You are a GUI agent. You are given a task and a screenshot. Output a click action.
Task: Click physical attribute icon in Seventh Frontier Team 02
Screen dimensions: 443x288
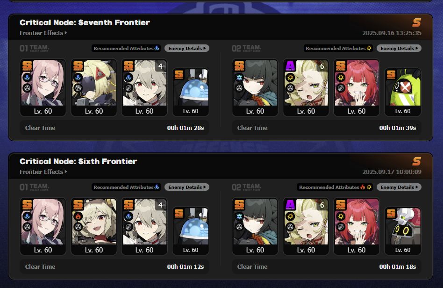pos(369,48)
